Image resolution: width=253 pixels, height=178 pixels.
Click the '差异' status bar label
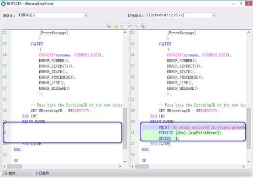pos(12,173)
